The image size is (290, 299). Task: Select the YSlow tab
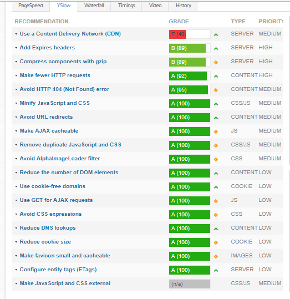(64, 6)
